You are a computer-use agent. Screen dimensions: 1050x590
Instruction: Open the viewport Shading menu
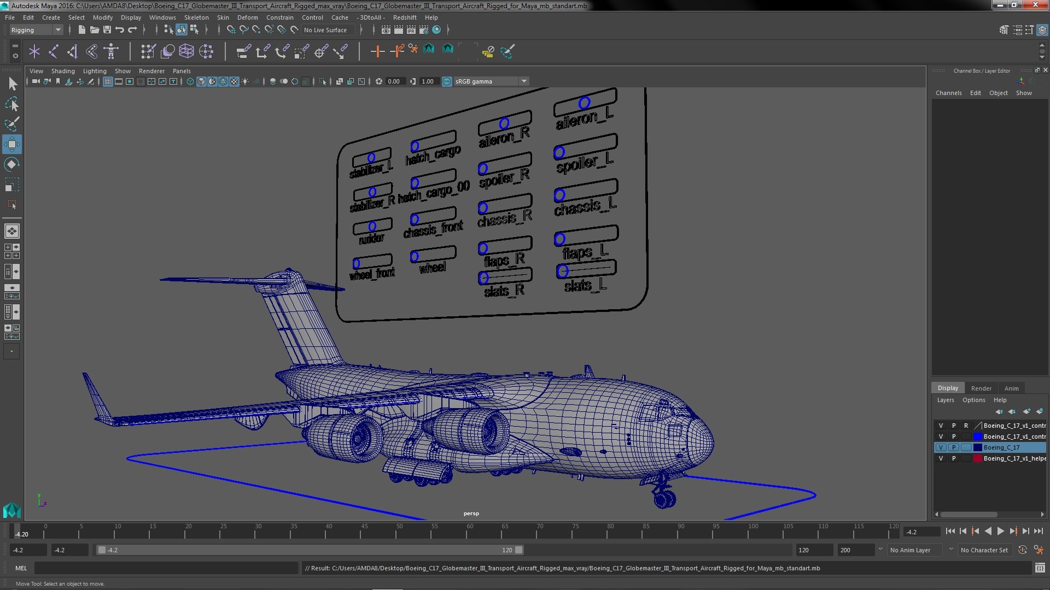(63, 71)
